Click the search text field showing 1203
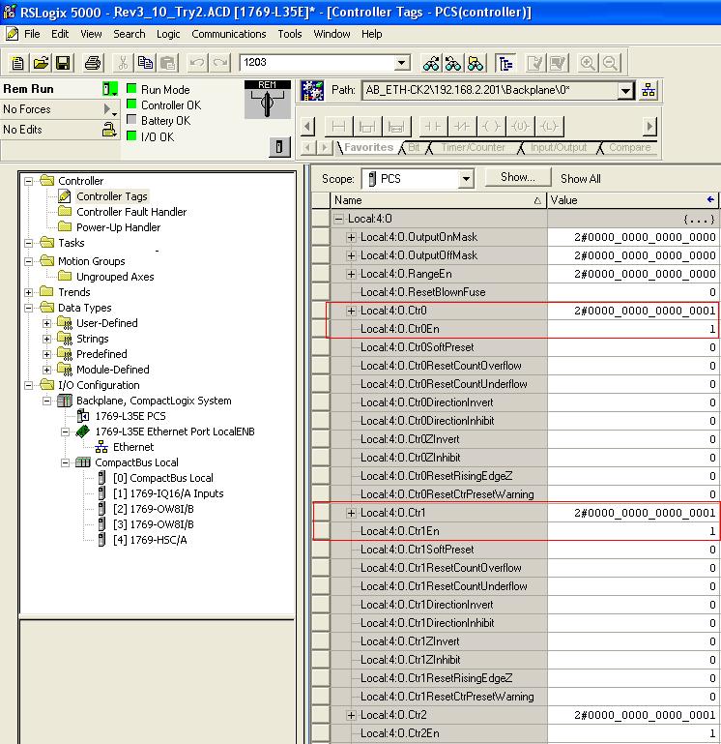 point(317,63)
